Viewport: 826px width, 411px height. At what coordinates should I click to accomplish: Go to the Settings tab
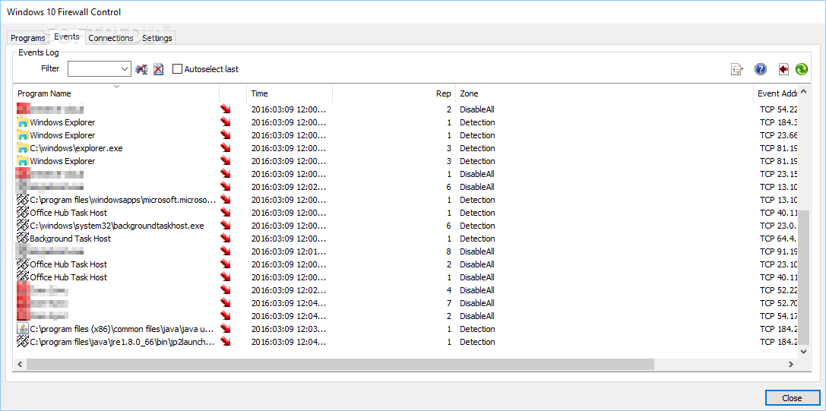point(157,38)
